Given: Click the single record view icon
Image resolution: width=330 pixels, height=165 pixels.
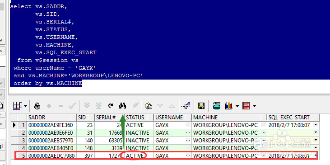Looking at the screenshot, I should tap(149, 106).
